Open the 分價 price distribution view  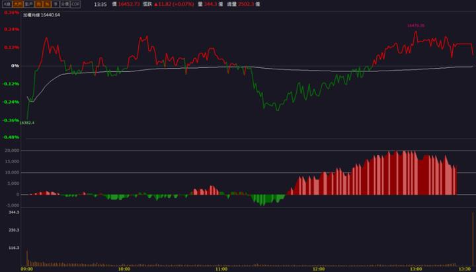coord(65,4)
